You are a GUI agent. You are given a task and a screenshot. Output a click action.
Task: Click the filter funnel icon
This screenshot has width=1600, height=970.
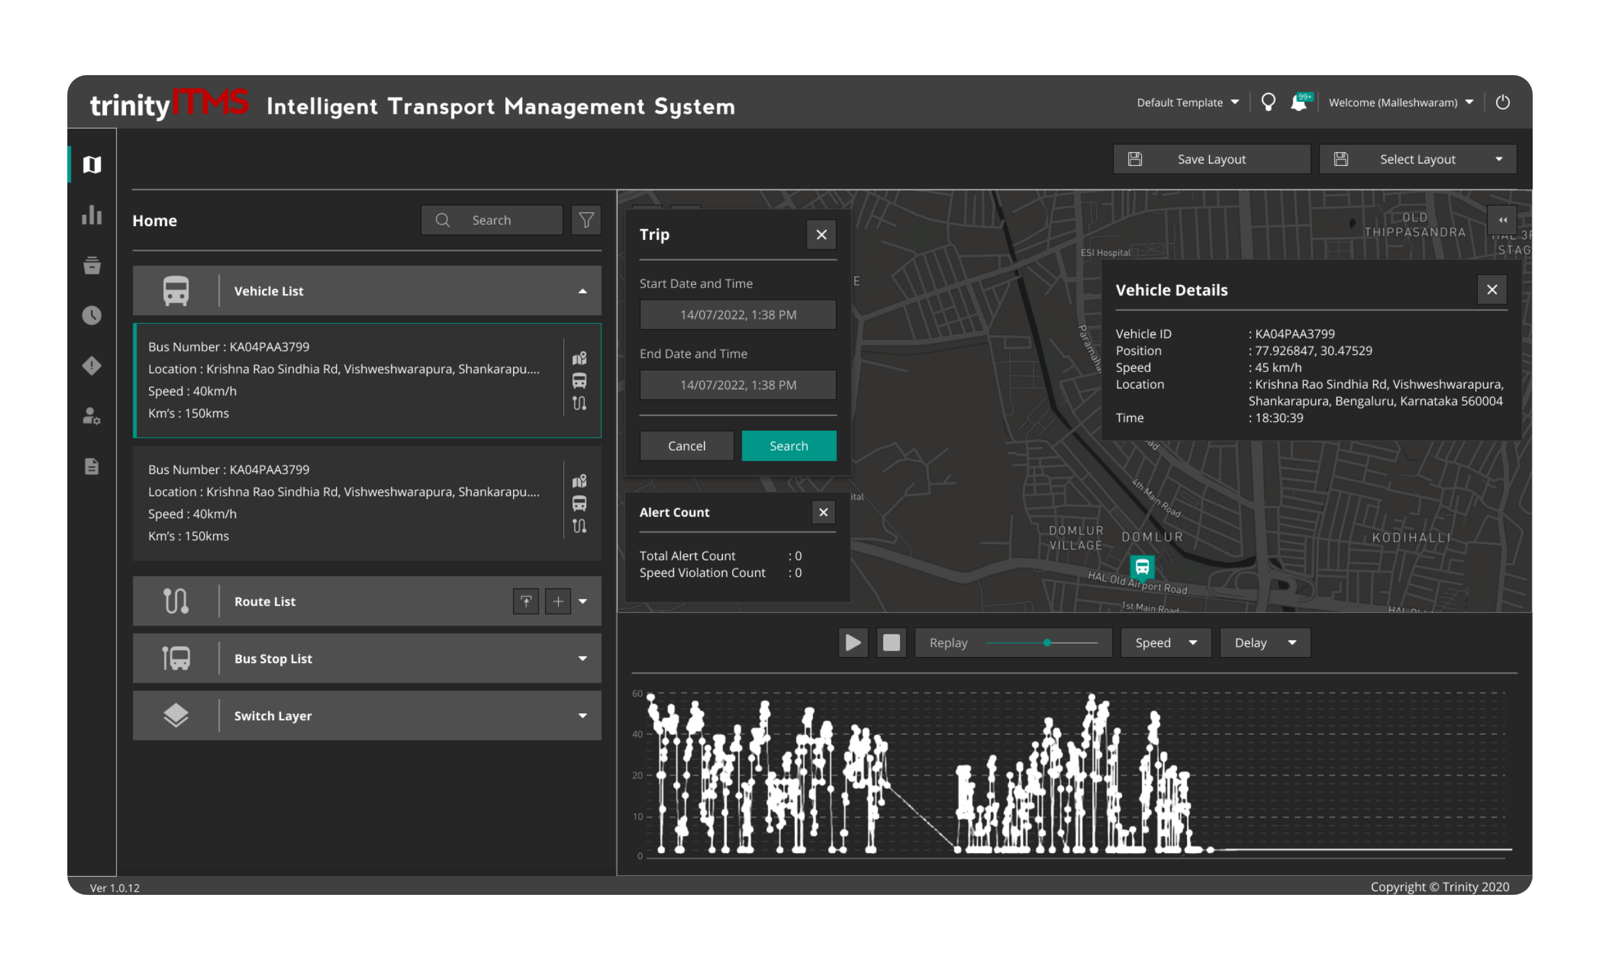586,220
